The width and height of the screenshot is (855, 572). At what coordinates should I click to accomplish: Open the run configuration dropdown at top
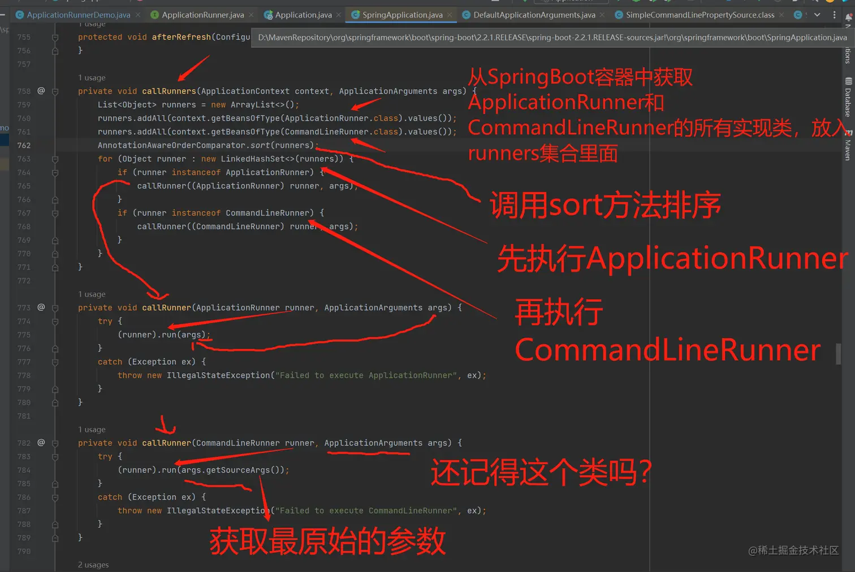tap(571, 3)
